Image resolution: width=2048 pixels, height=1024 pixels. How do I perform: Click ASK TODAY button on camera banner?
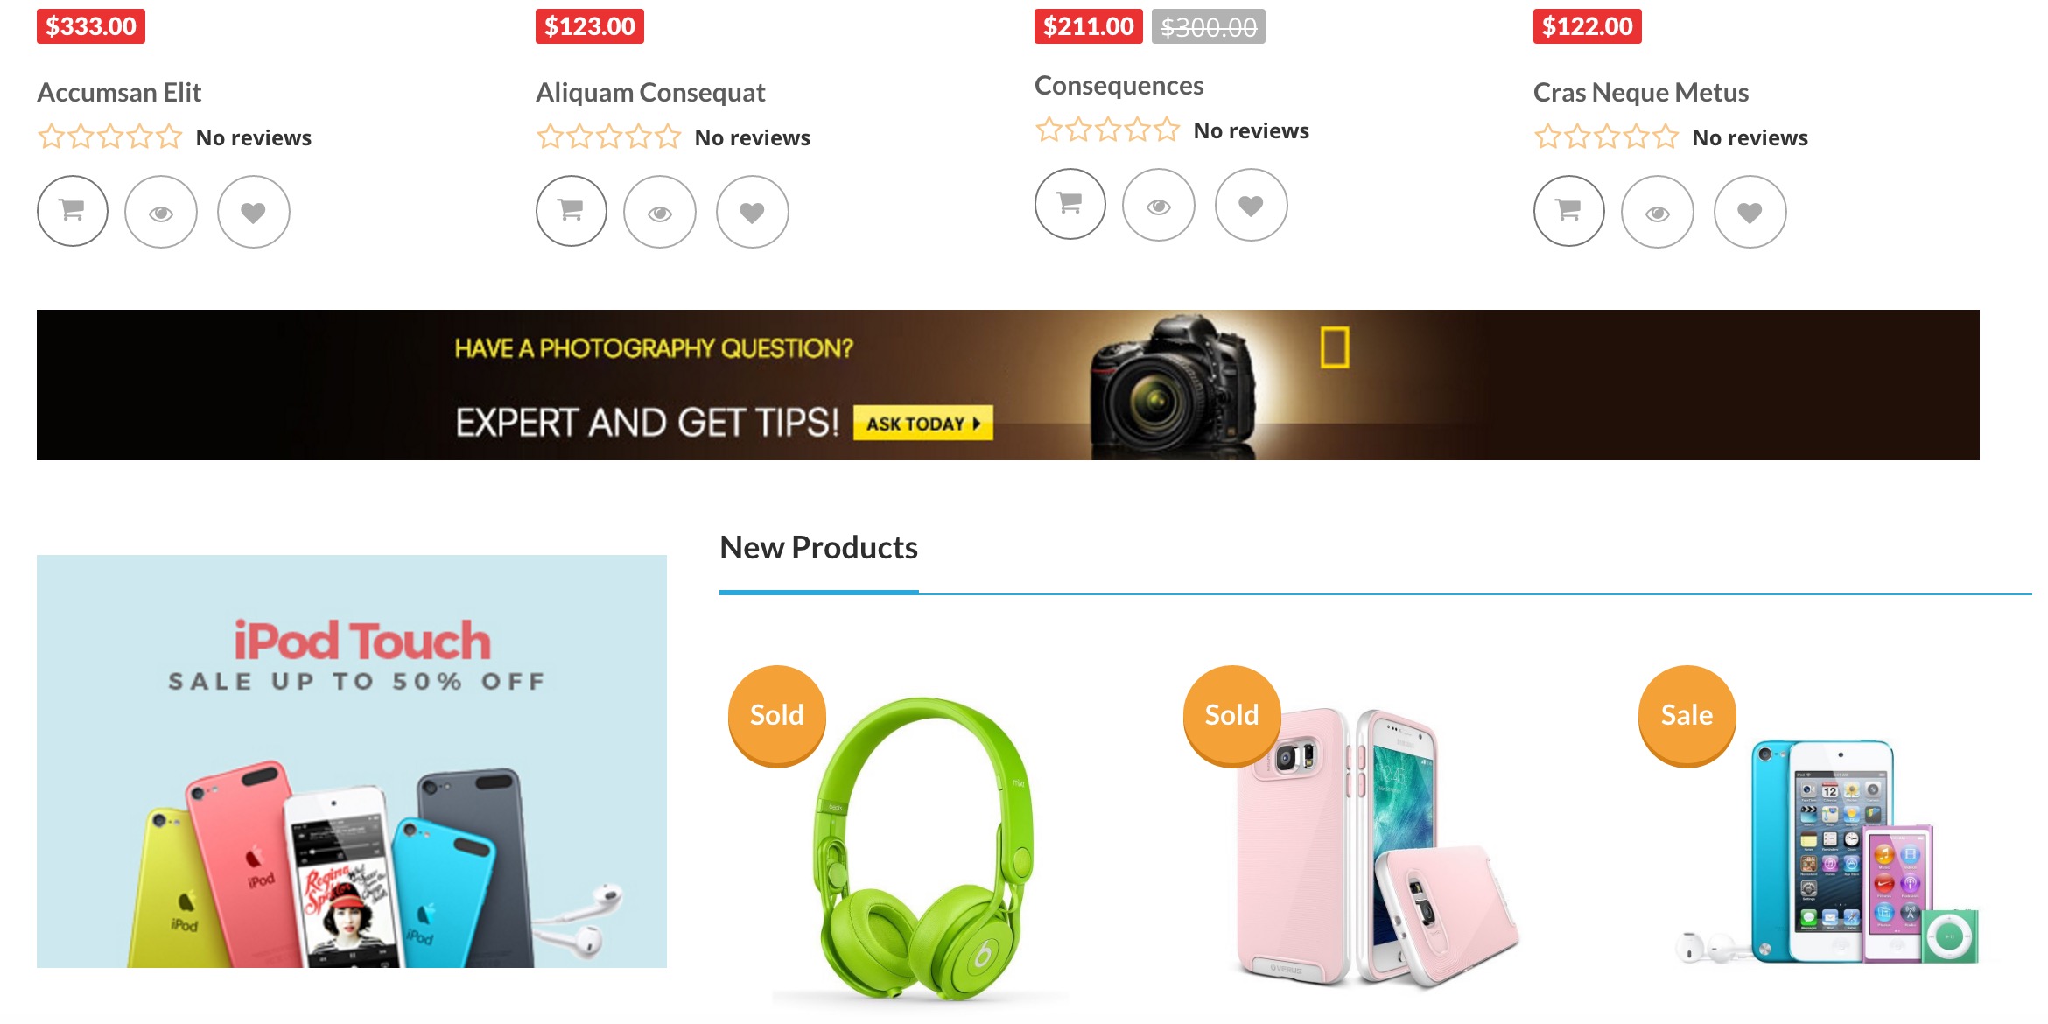[x=922, y=423]
